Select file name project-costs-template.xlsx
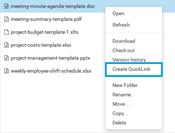175x133 pixels. click(x=41, y=45)
